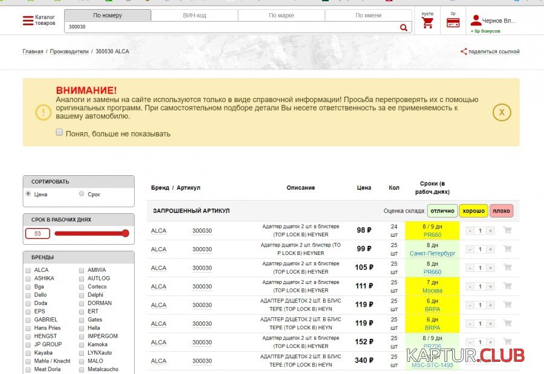This screenshot has width=544, height=374.
Task: Add the 111 ₽ ALCA item to cart
Action: tap(507, 286)
